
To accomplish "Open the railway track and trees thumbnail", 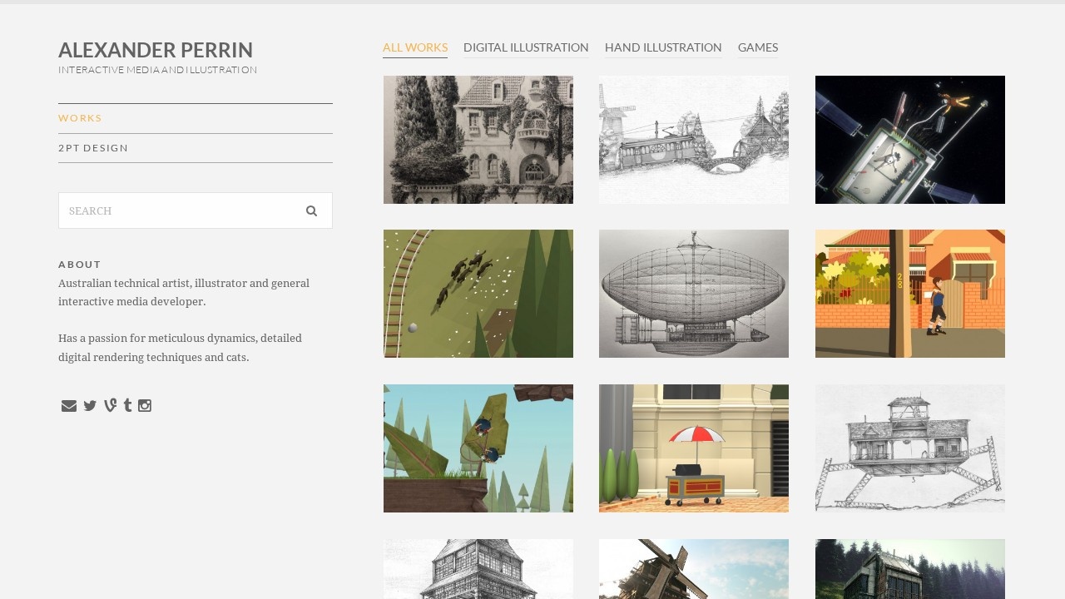I will click(478, 294).
